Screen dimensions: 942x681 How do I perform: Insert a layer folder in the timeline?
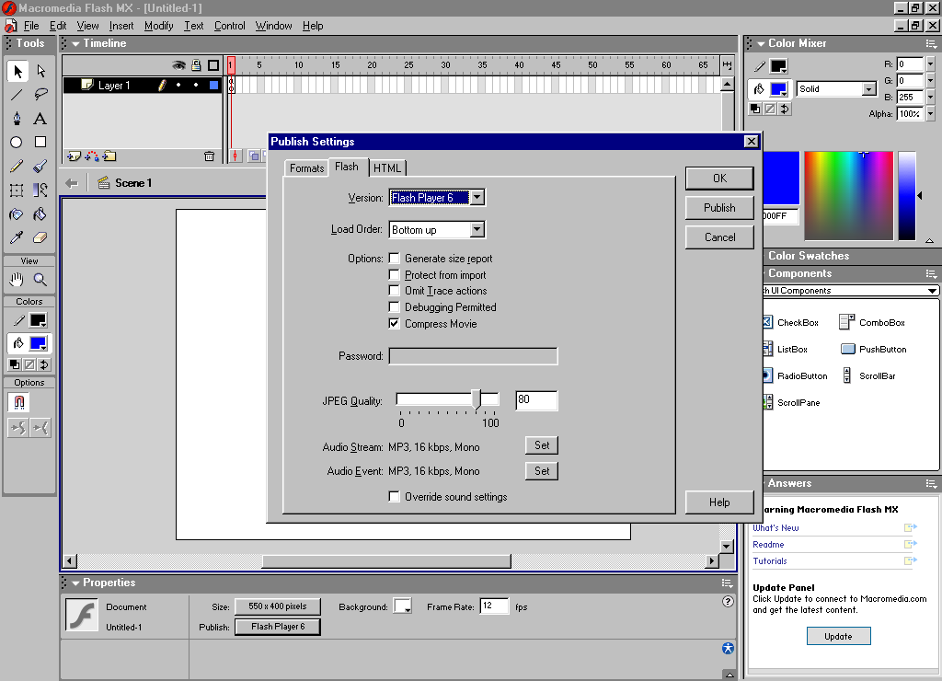coord(109,156)
